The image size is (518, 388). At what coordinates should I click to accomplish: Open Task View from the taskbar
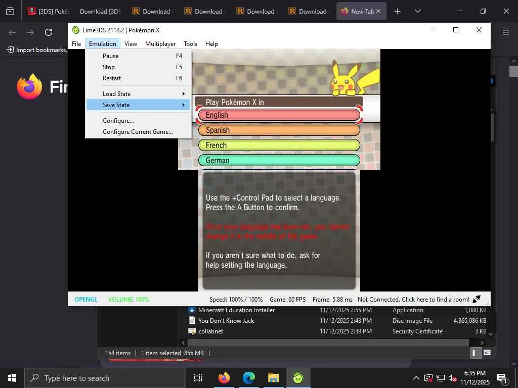pyautogui.click(x=198, y=378)
